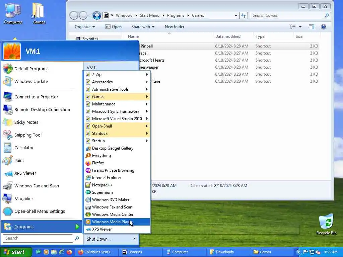Screen dimensions: 343x257
Task: Open Notepad++ from Programs list
Action: pos(117,185)
